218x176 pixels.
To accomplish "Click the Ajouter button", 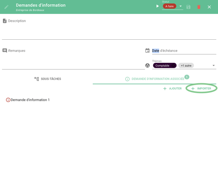I will pos(172,88).
